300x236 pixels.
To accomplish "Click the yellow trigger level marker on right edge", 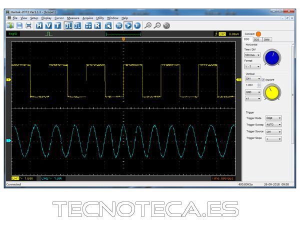I will click(238, 79).
